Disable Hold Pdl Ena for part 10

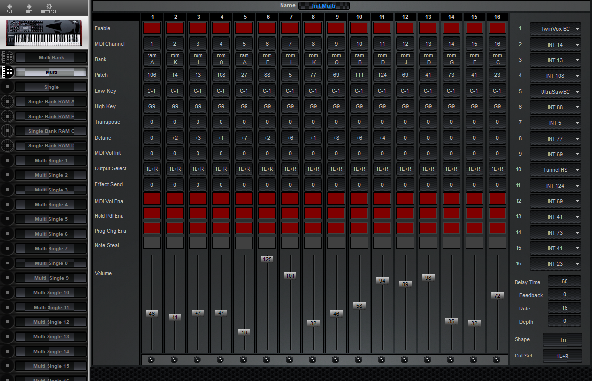click(x=359, y=214)
